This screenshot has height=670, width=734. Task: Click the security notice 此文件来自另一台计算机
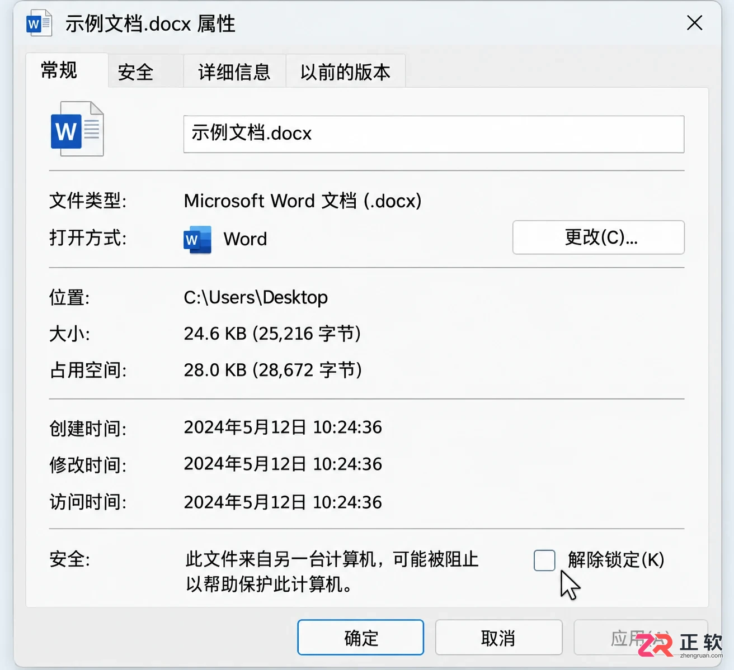click(332, 572)
